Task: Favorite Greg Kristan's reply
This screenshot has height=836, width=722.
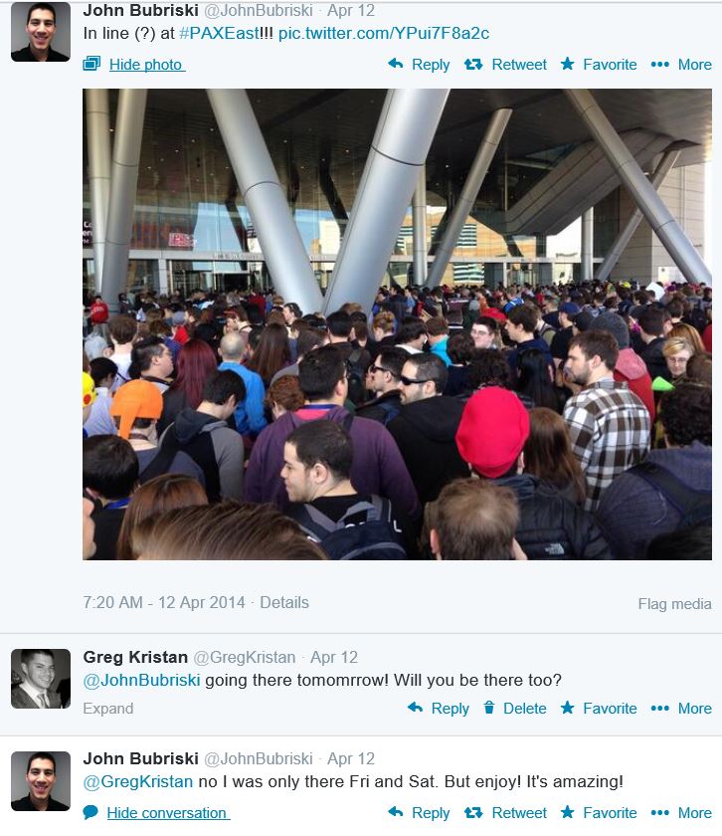Action: tap(599, 708)
